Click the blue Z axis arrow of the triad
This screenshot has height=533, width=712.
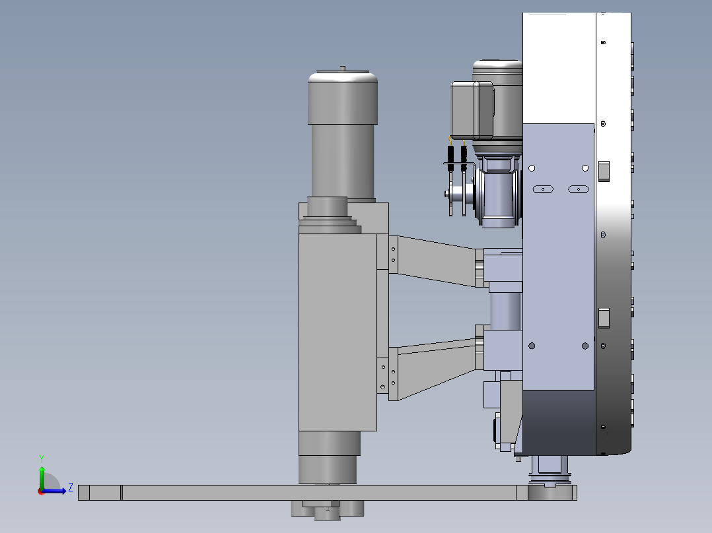(55, 491)
